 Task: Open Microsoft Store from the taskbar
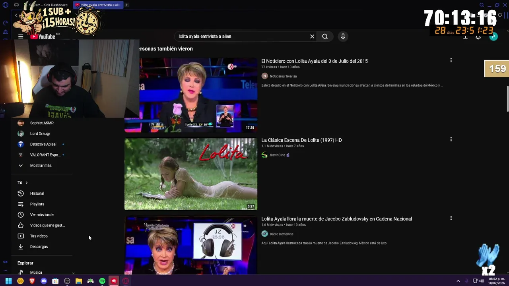tap(55, 281)
